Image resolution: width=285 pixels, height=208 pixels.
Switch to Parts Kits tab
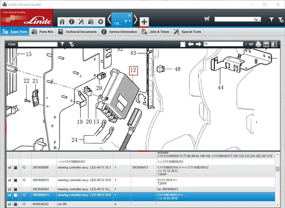pyautogui.click(x=42, y=32)
